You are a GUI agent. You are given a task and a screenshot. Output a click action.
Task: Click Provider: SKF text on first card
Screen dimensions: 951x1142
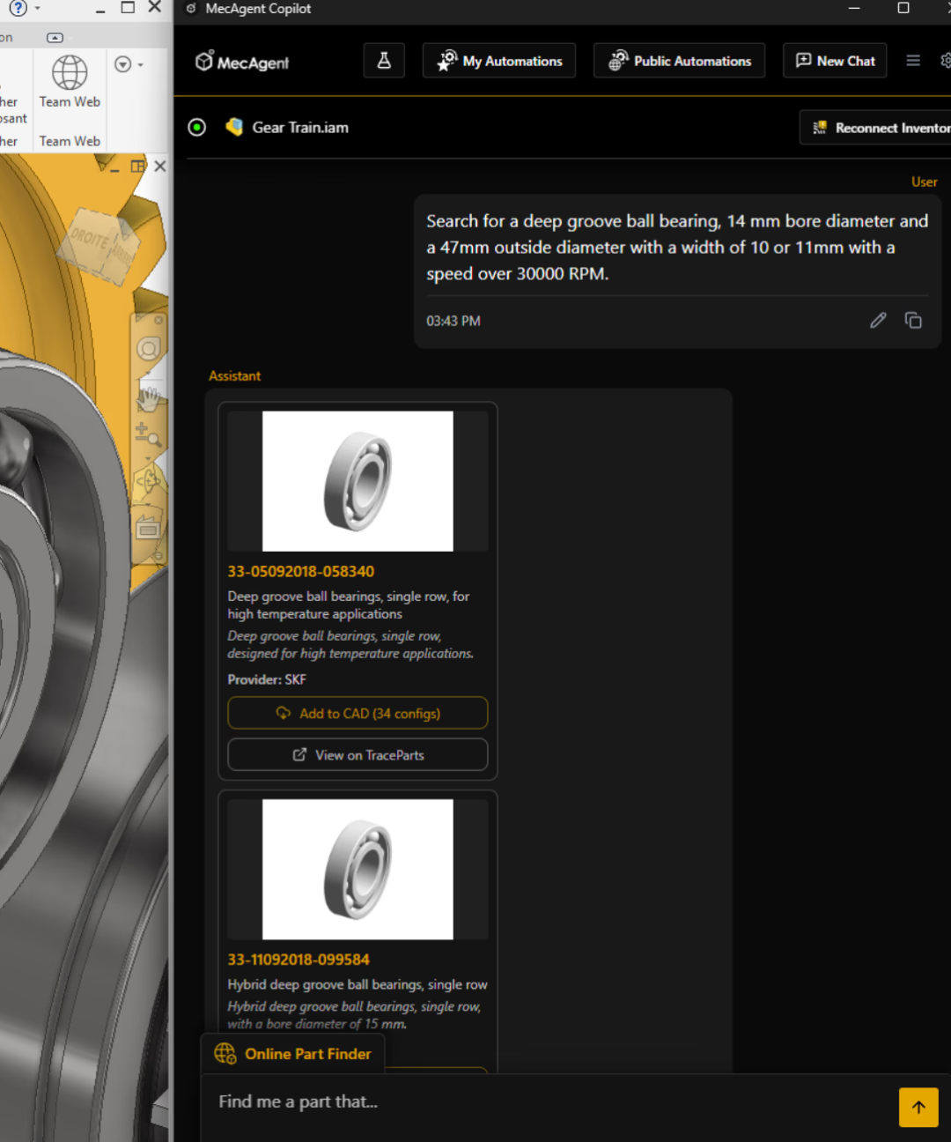(267, 679)
